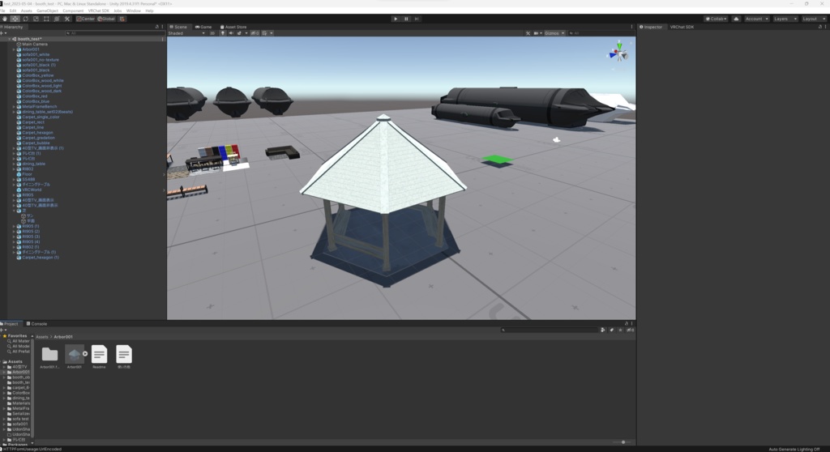This screenshot has width=830, height=452.
Task: Toggle the scene grid visibility
Action: (264, 33)
